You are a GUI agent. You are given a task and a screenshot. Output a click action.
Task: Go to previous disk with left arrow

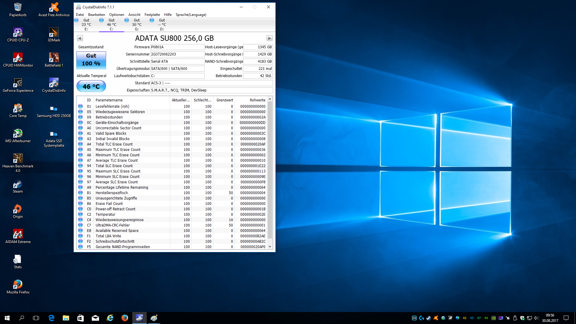pyautogui.click(x=80, y=38)
